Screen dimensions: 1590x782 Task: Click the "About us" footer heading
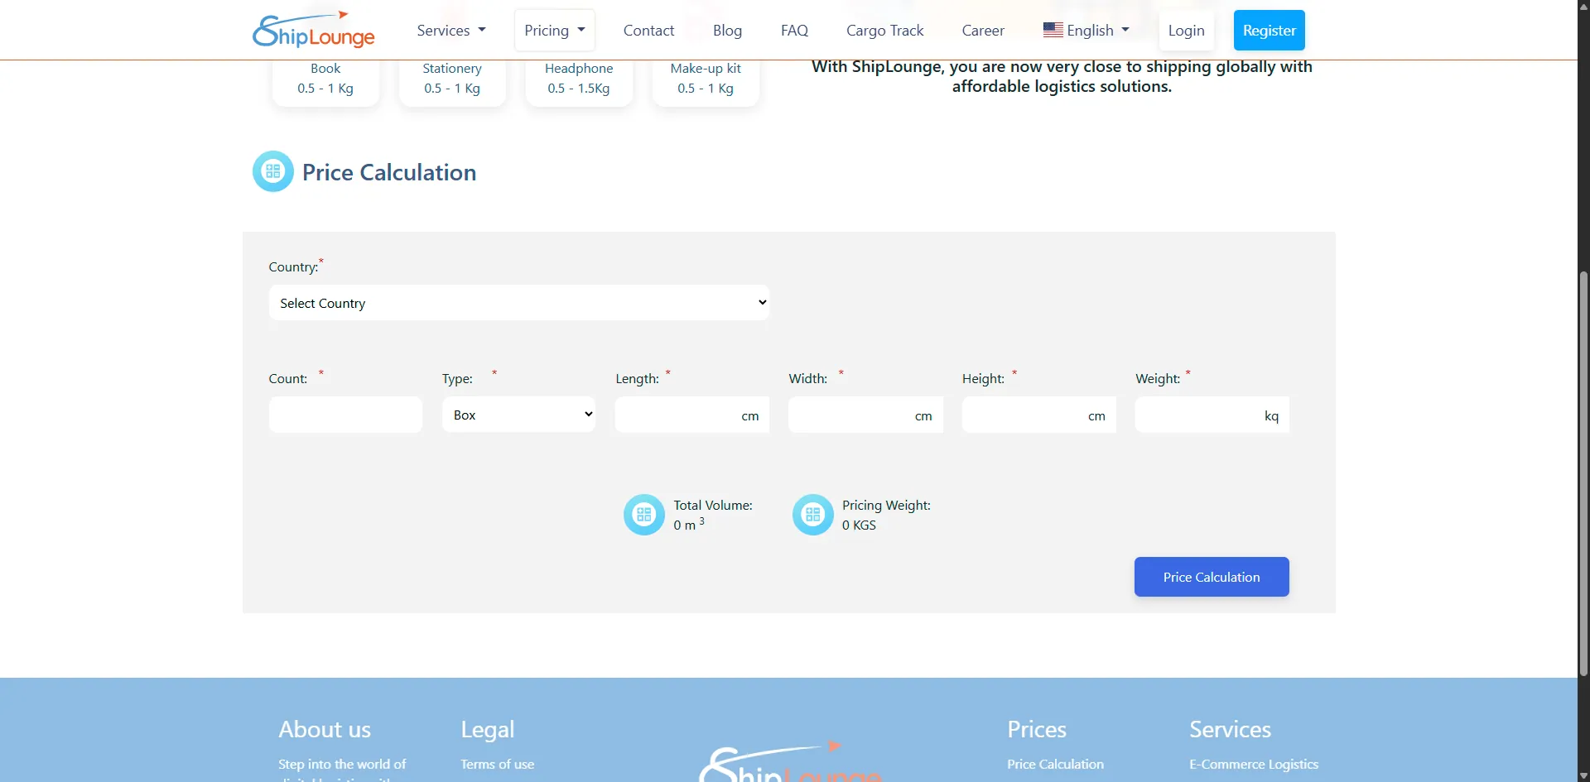click(x=325, y=729)
